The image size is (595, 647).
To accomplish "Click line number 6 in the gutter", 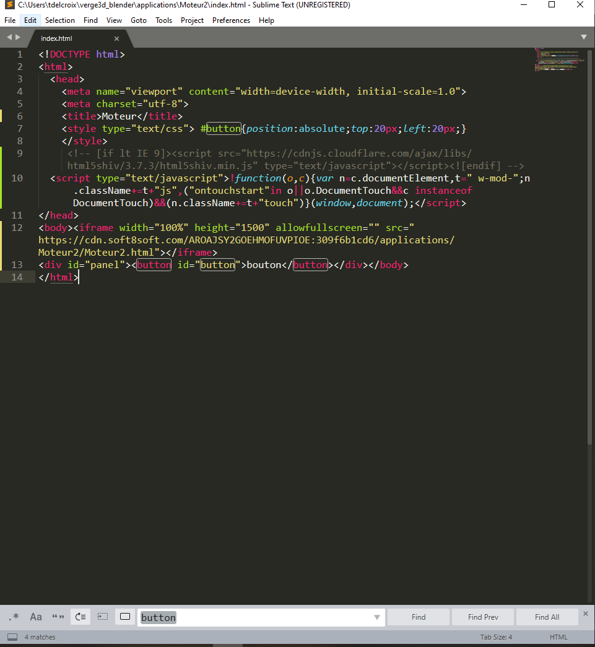I will click(x=19, y=116).
